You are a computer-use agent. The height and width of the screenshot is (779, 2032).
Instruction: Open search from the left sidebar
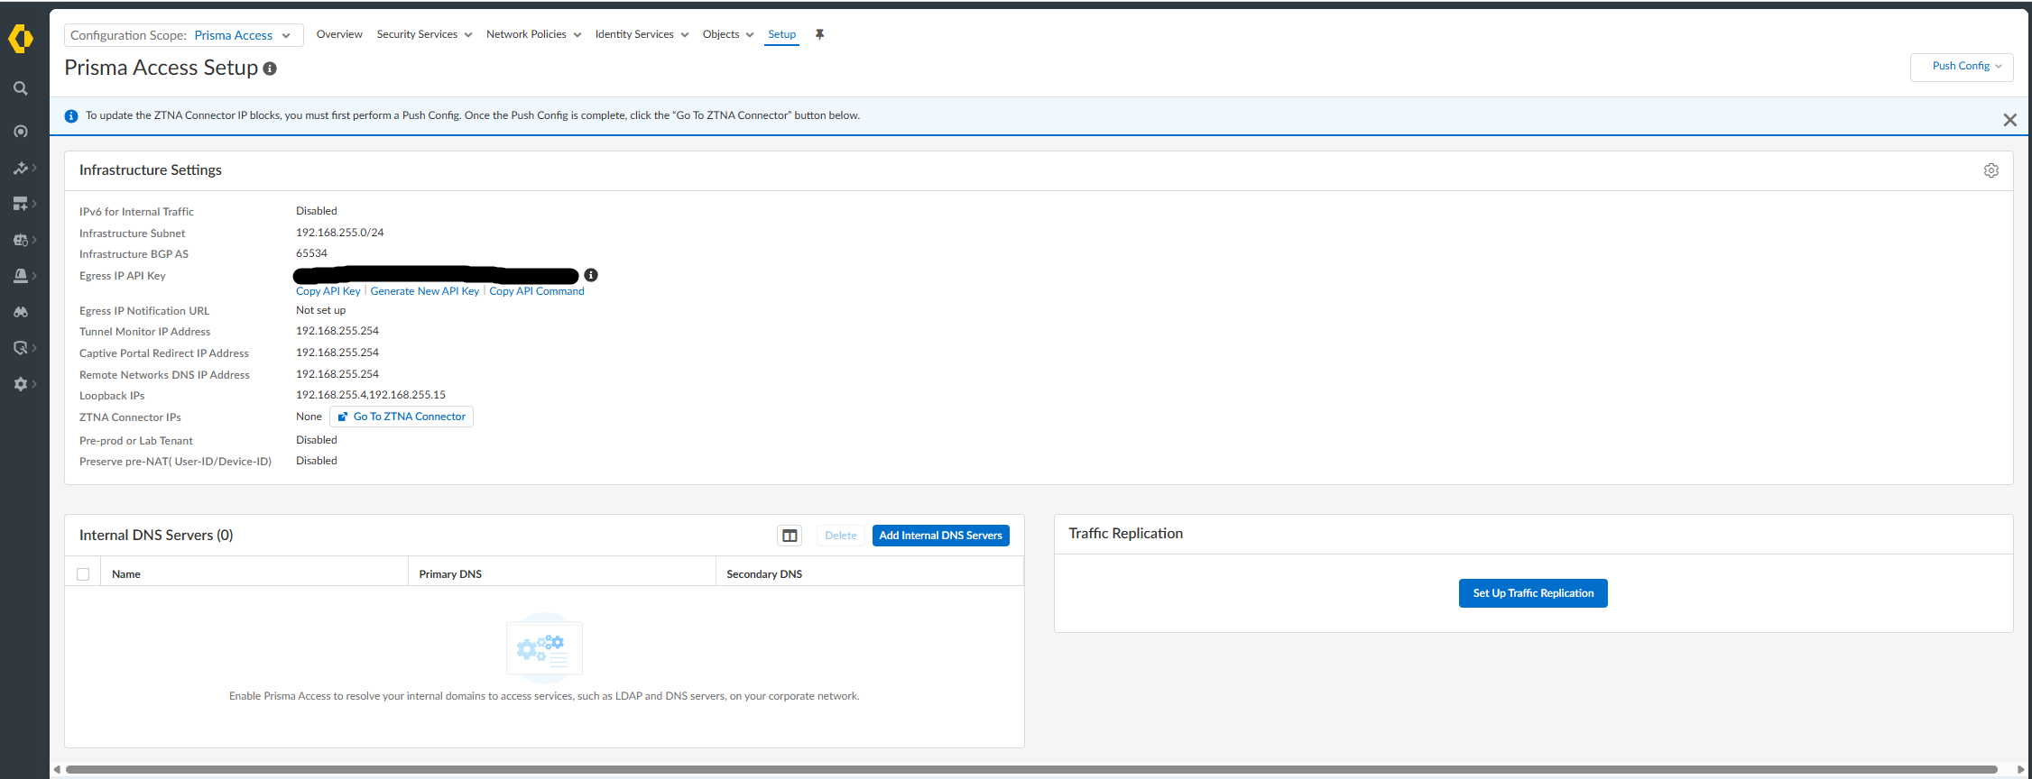tap(21, 88)
